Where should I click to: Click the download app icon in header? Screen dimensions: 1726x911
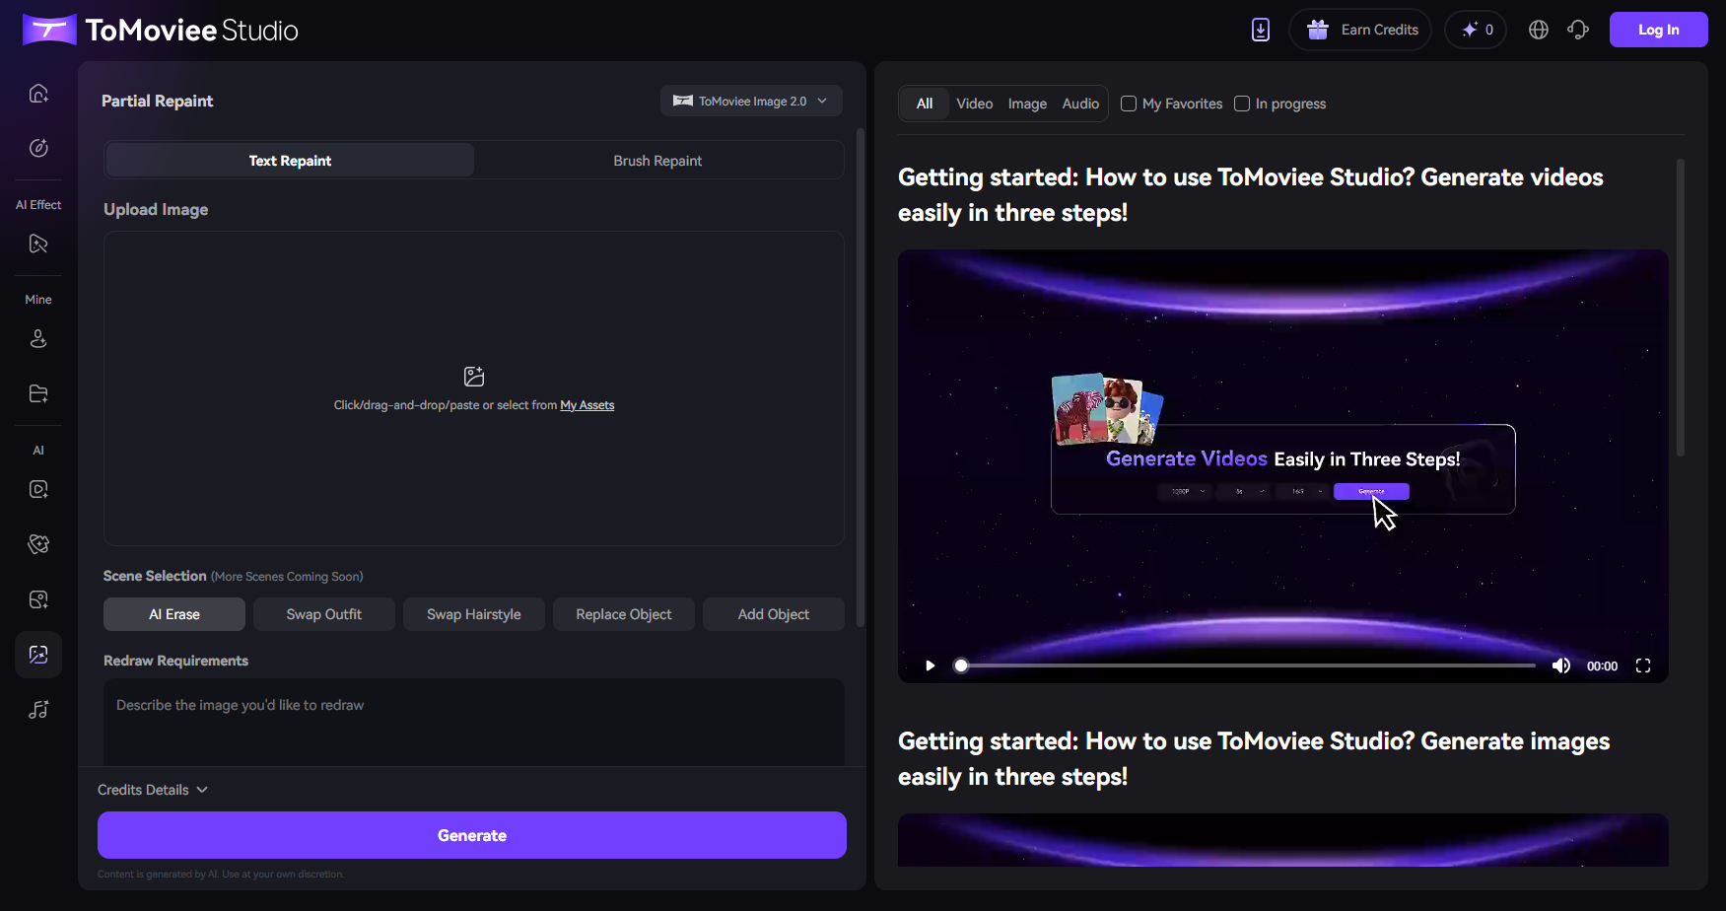(x=1260, y=30)
